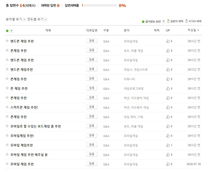Screen dimensions: 204x171
Task: Favorite 핸드폰 게임추천 answer with its star
Action: pyautogui.click(x=7, y=69)
